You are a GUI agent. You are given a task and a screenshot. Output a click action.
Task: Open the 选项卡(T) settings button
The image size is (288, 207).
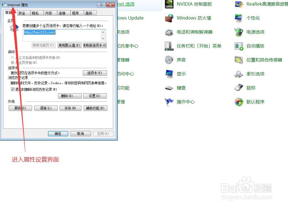[x=95, y=73]
